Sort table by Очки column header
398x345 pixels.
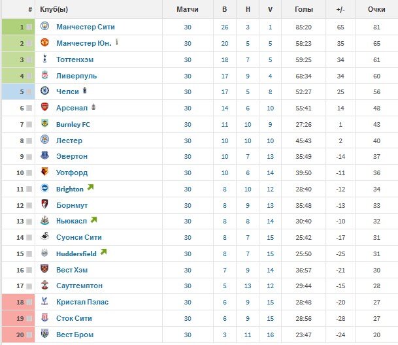click(x=376, y=9)
